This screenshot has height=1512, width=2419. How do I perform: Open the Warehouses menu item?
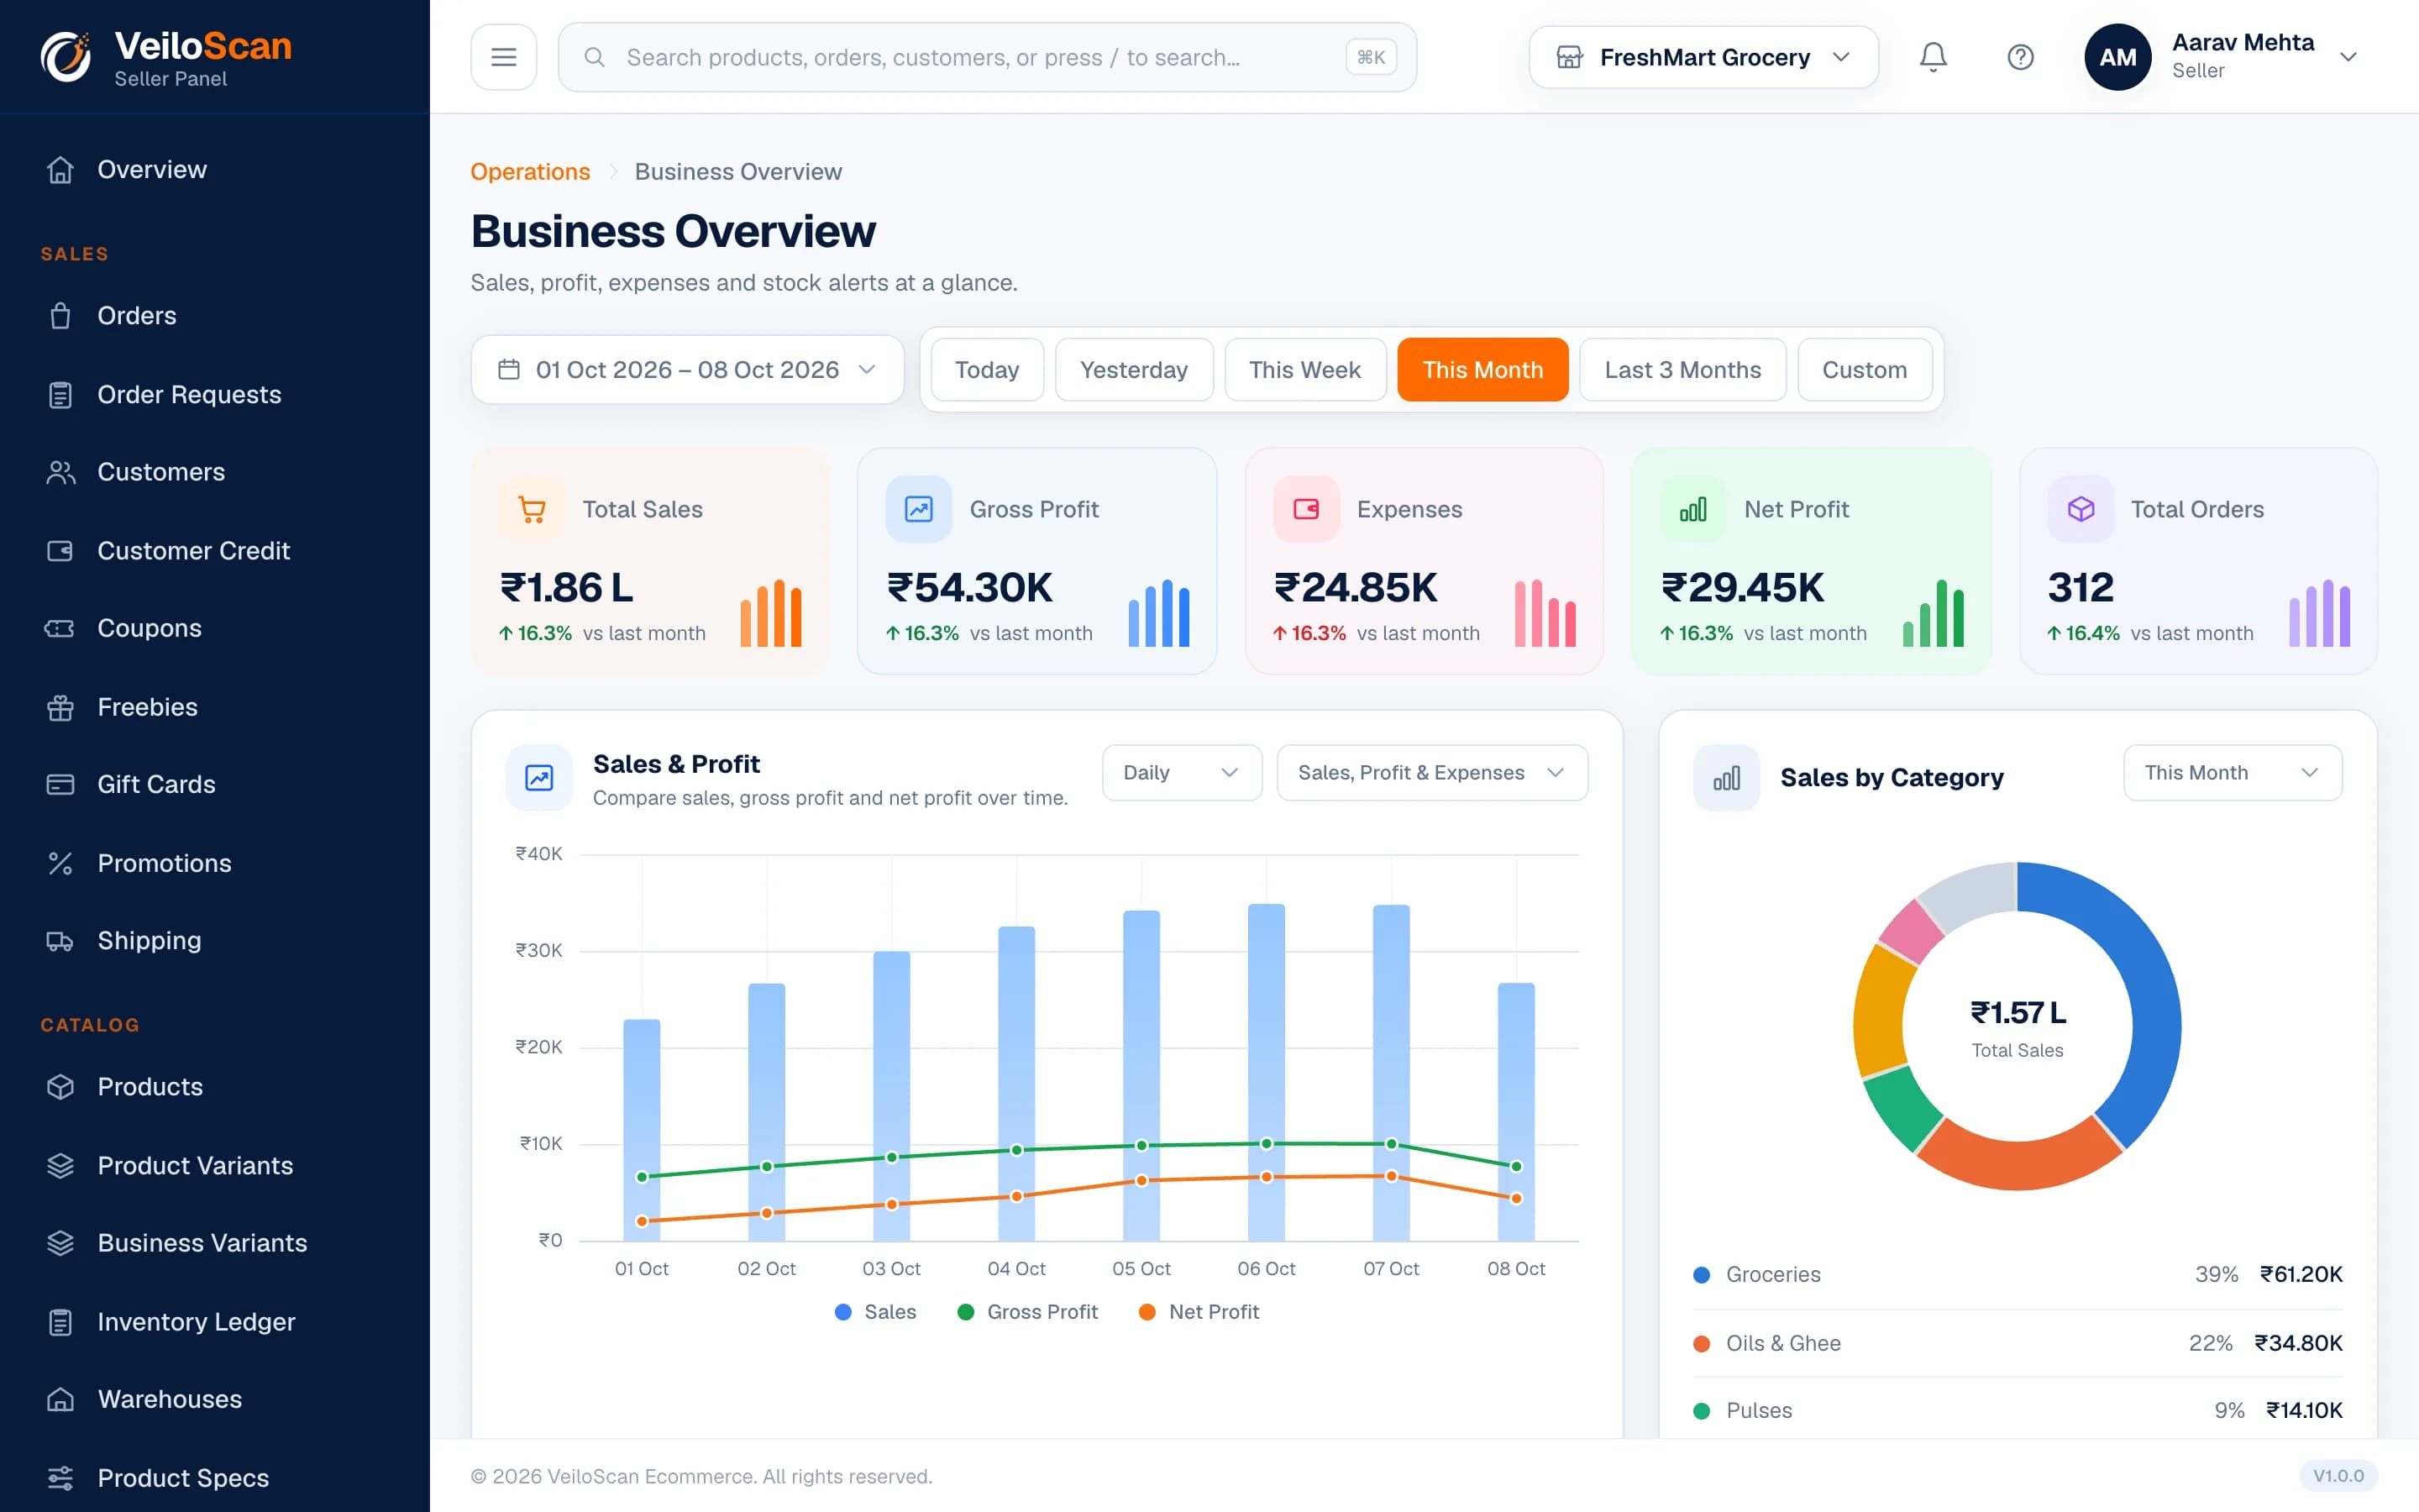point(215,1399)
